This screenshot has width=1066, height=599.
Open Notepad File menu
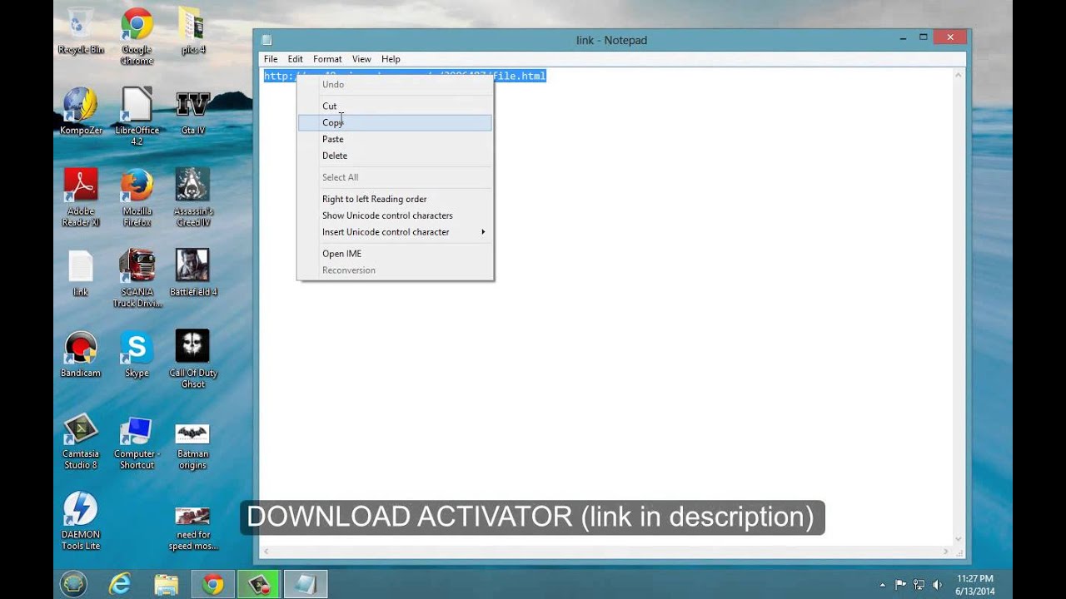pyautogui.click(x=271, y=59)
